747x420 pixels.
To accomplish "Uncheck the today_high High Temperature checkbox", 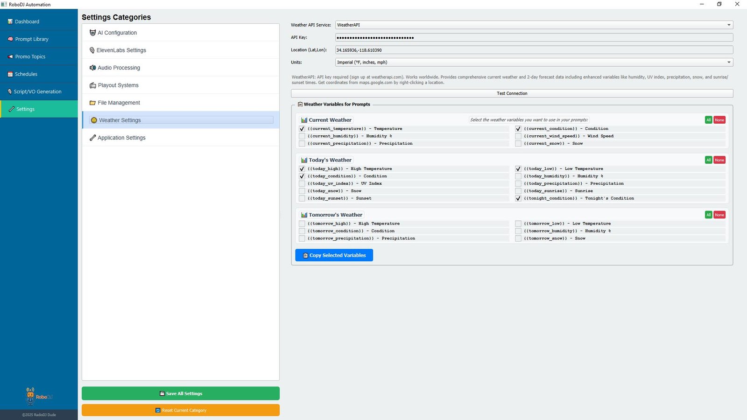I will click(302, 169).
